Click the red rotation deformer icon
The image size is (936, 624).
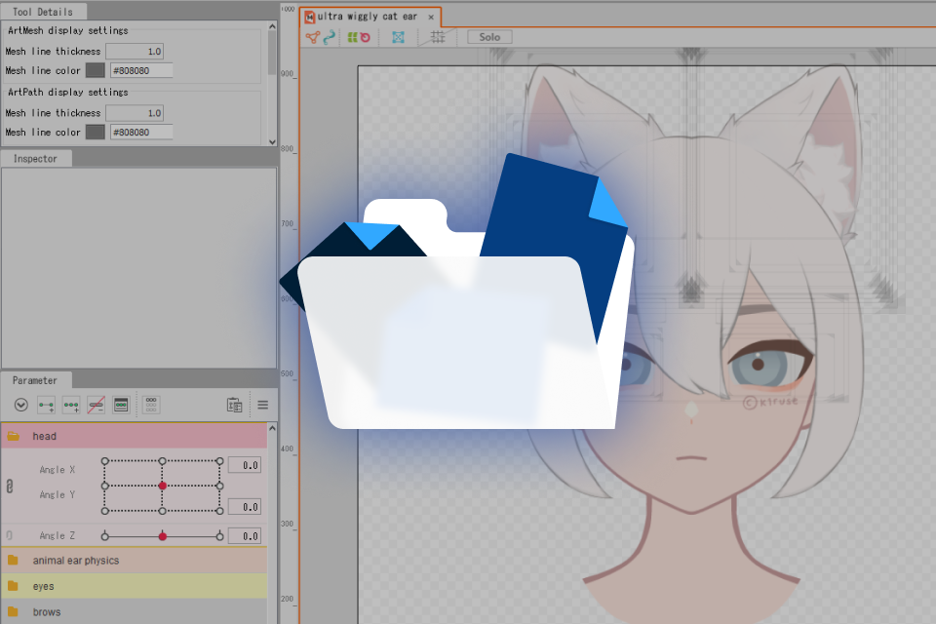pos(365,38)
